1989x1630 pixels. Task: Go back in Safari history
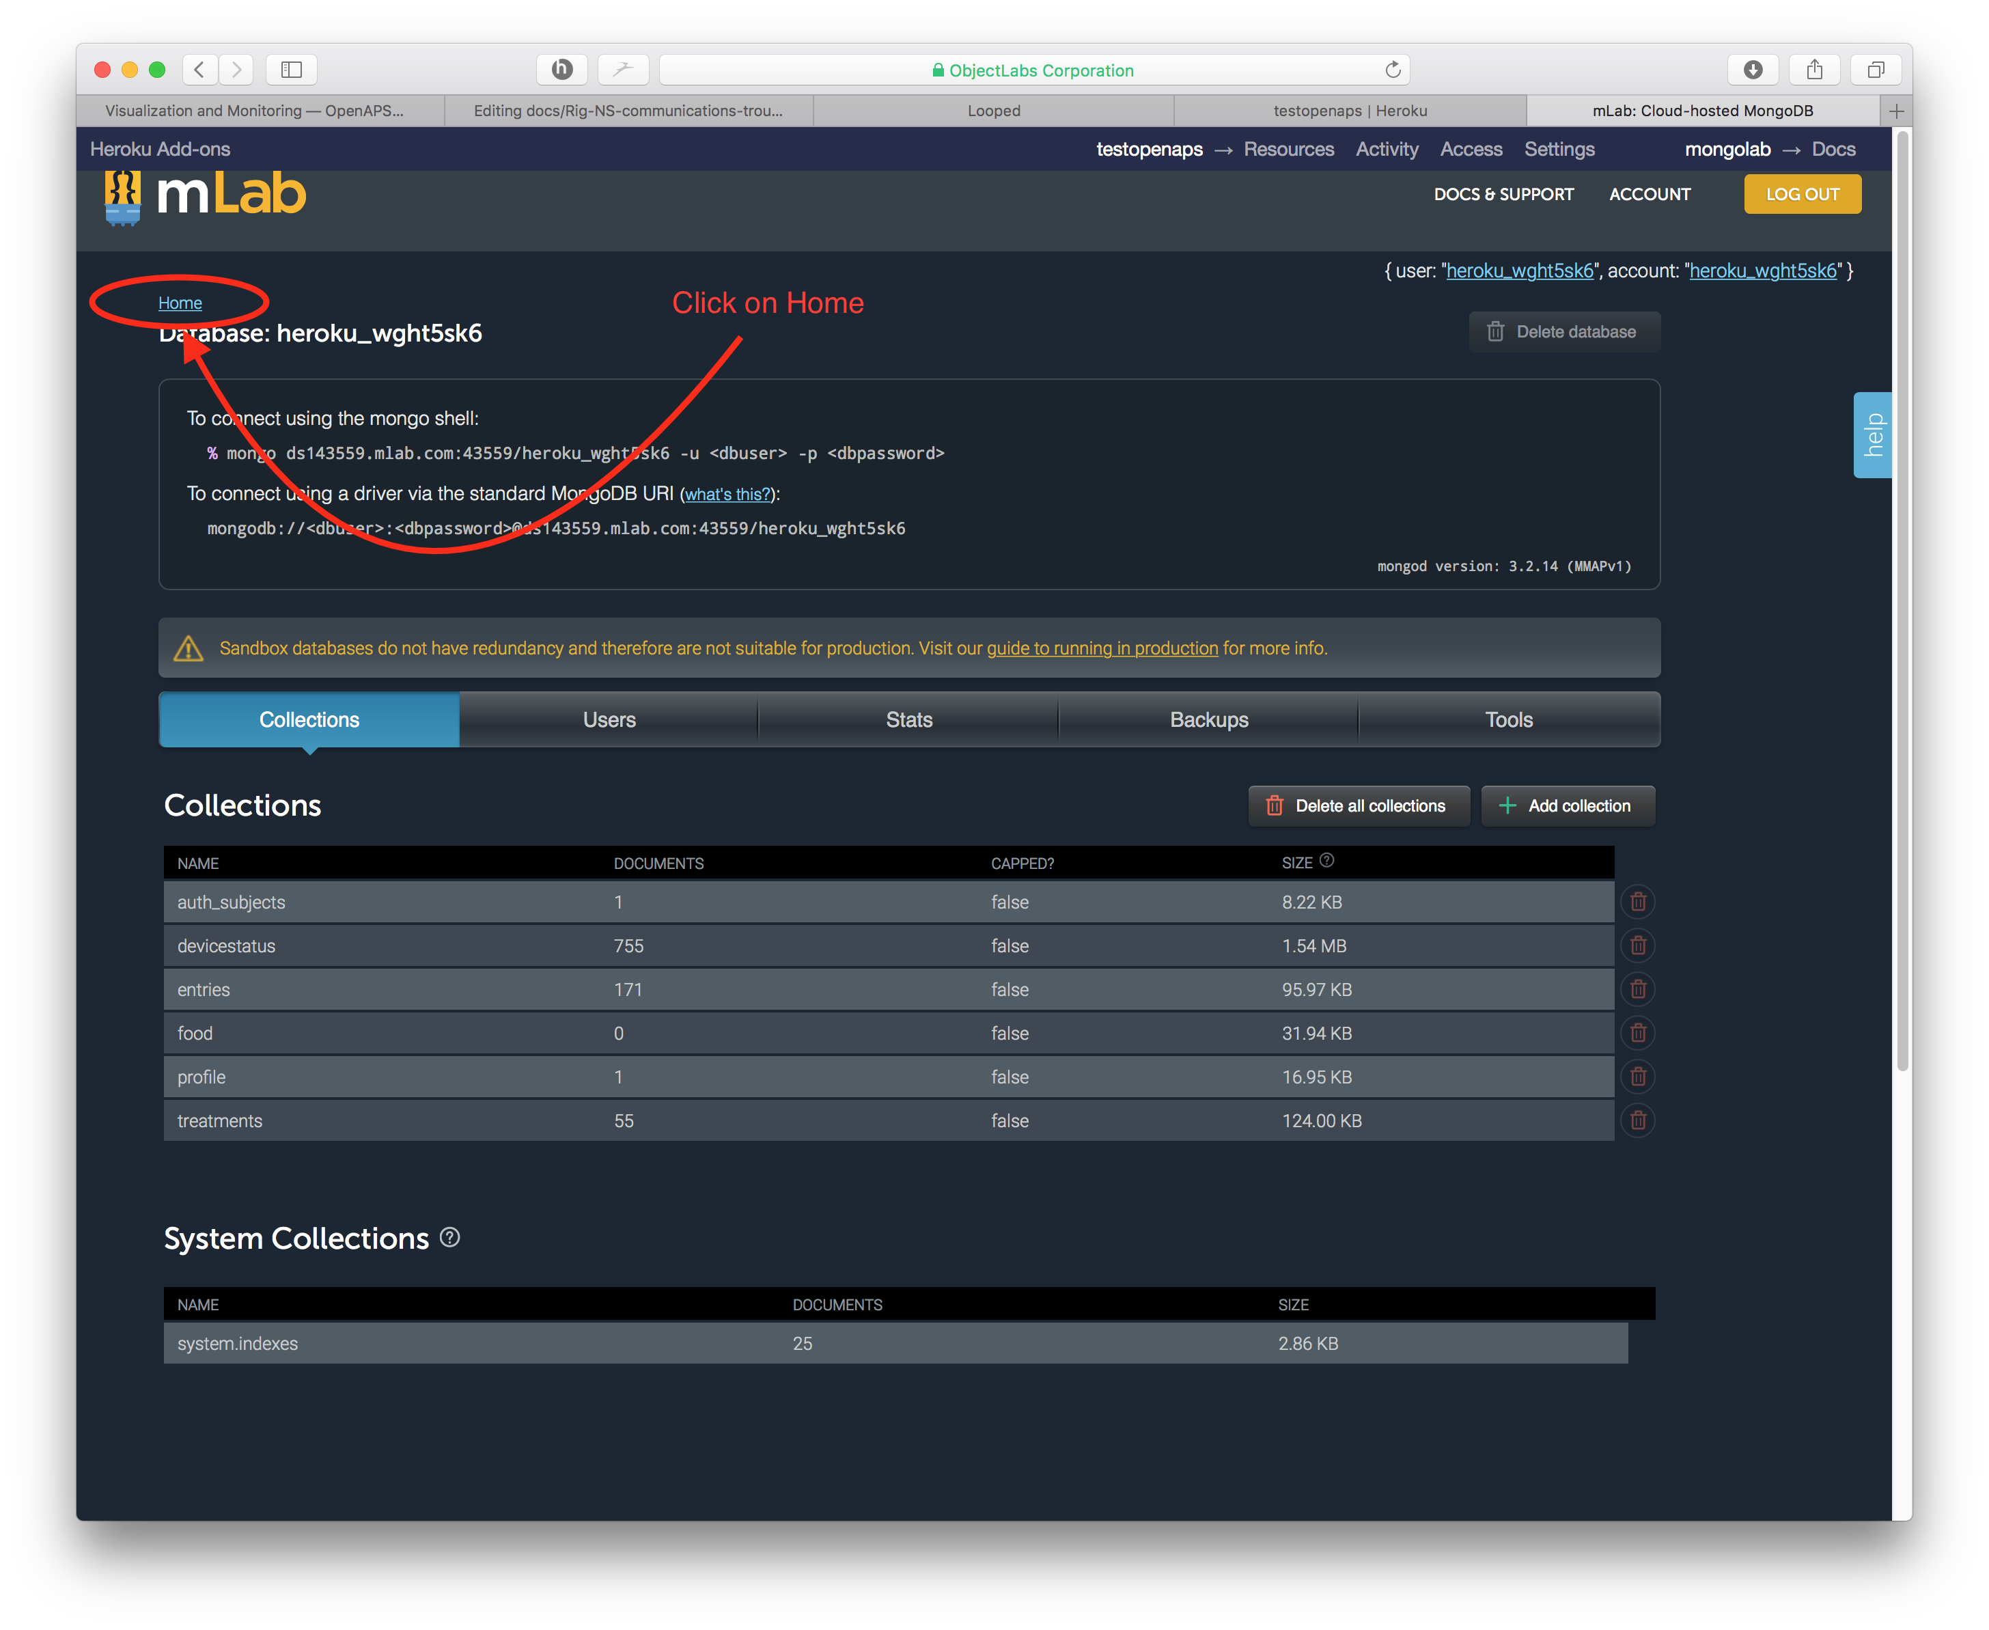point(199,70)
